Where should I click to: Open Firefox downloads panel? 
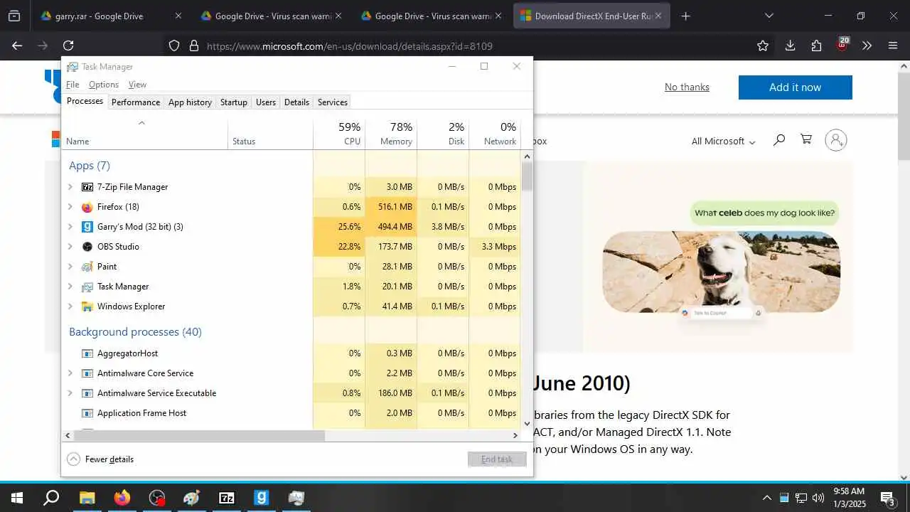click(790, 46)
